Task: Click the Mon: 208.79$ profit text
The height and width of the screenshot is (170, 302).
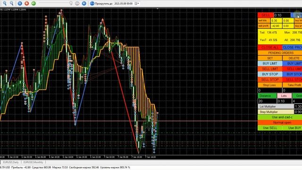Action: [x=293, y=33]
